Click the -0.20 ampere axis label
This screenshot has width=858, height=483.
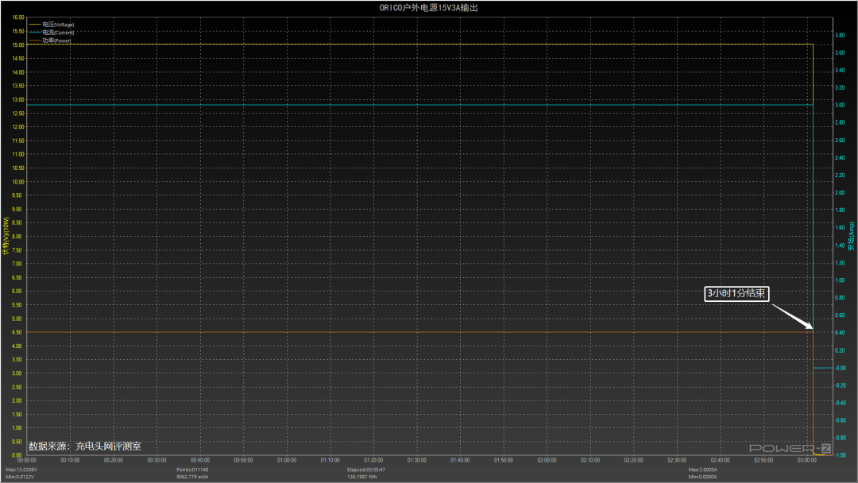(840, 385)
